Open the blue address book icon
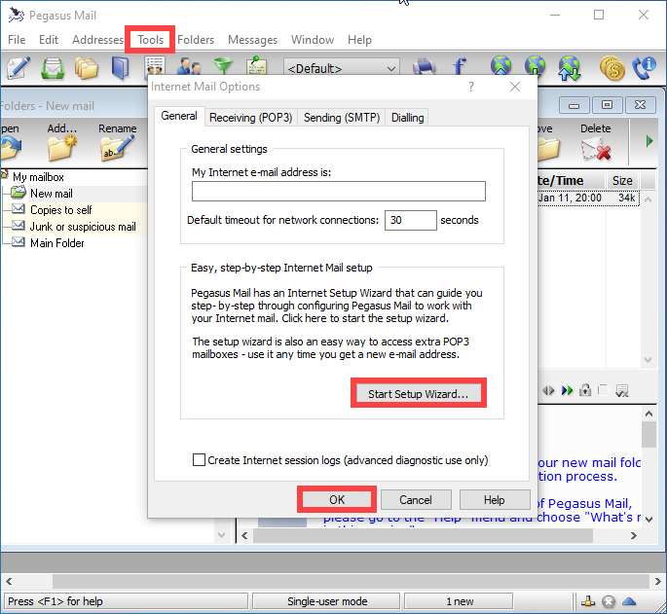Image resolution: width=667 pixels, height=614 pixels. point(120,68)
